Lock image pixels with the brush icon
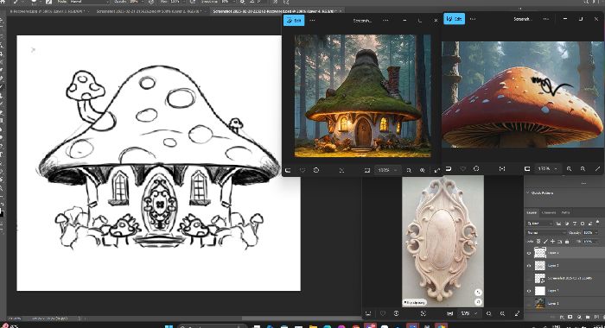The height and width of the screenshot is (328, 605). [545, 242]
